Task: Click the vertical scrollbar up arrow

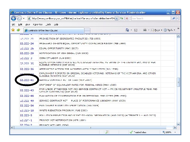Action: tap(178, 36)
